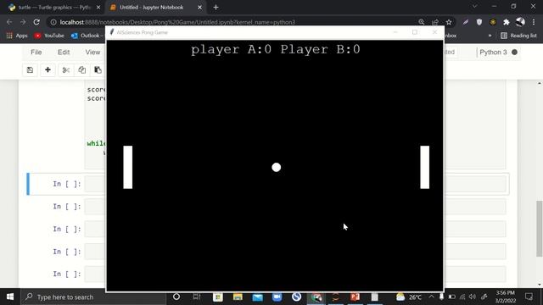Copy selected cells using the copy icon

(82, 70)
